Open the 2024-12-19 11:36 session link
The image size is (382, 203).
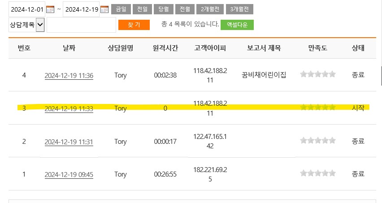click(69, 75)
